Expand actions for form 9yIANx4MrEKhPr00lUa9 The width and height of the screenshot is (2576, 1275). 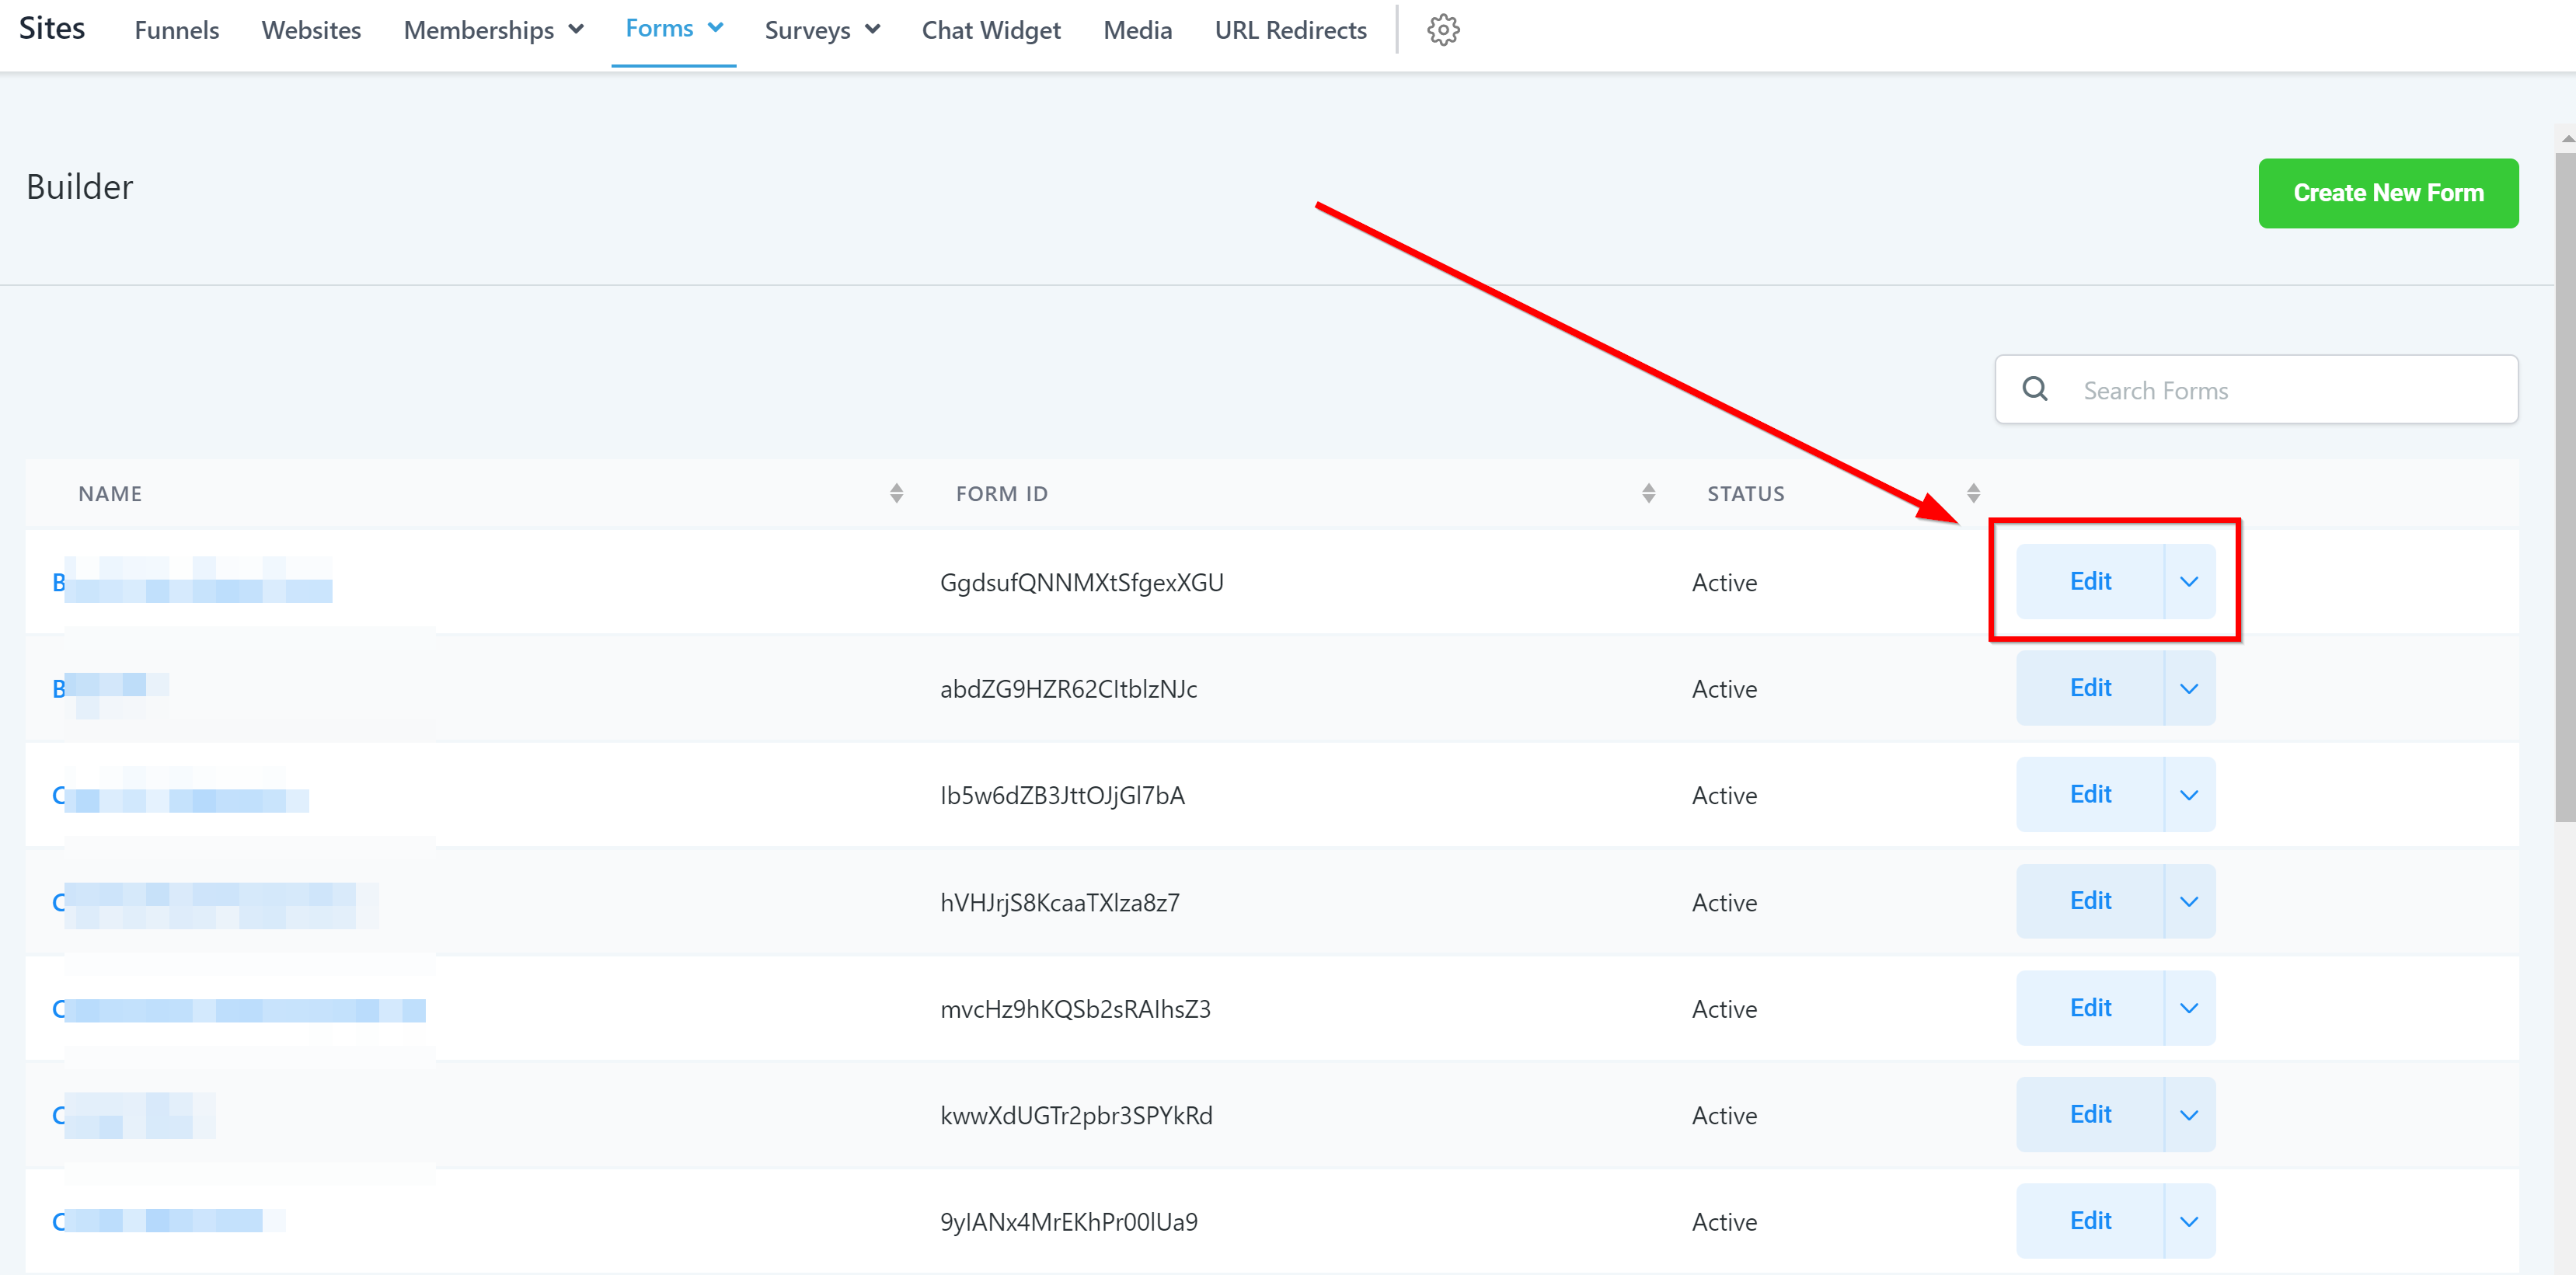tap(2188, 1221)
